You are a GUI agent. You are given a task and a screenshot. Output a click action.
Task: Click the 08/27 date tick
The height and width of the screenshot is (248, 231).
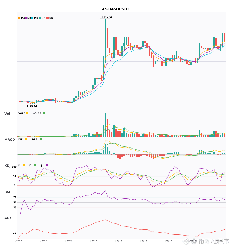tap(169, 241)
